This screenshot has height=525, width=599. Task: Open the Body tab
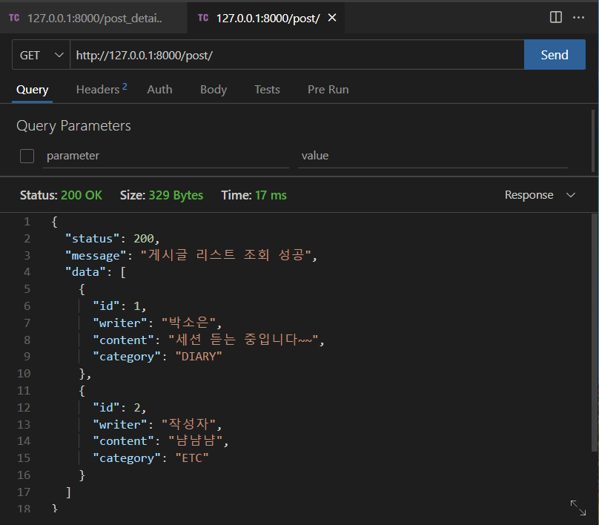click(x=214, y=90)
